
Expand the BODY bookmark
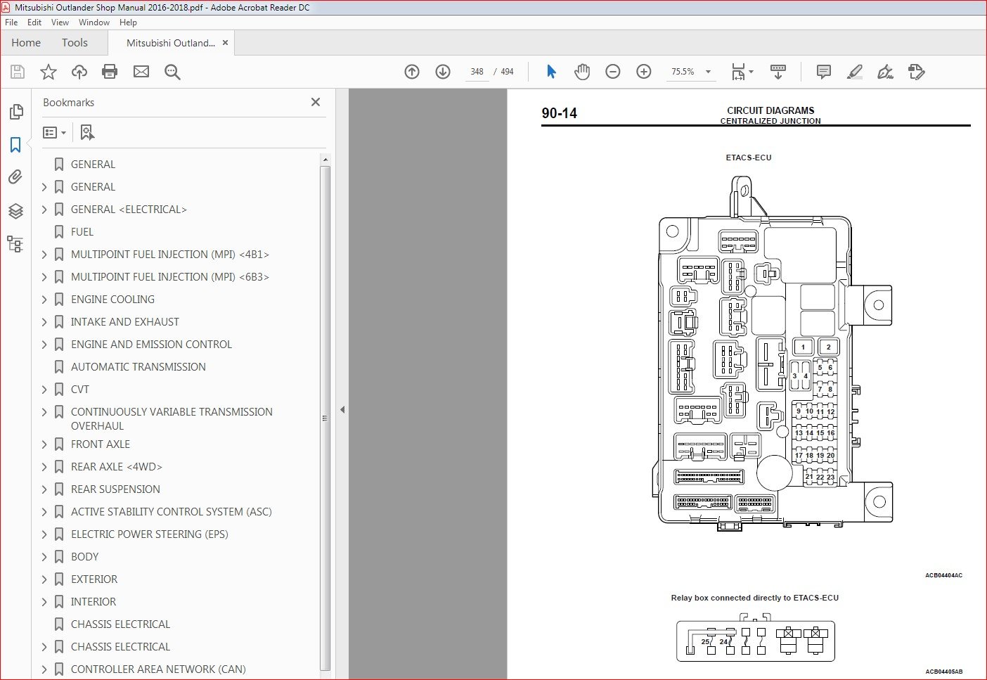(44, 557)
